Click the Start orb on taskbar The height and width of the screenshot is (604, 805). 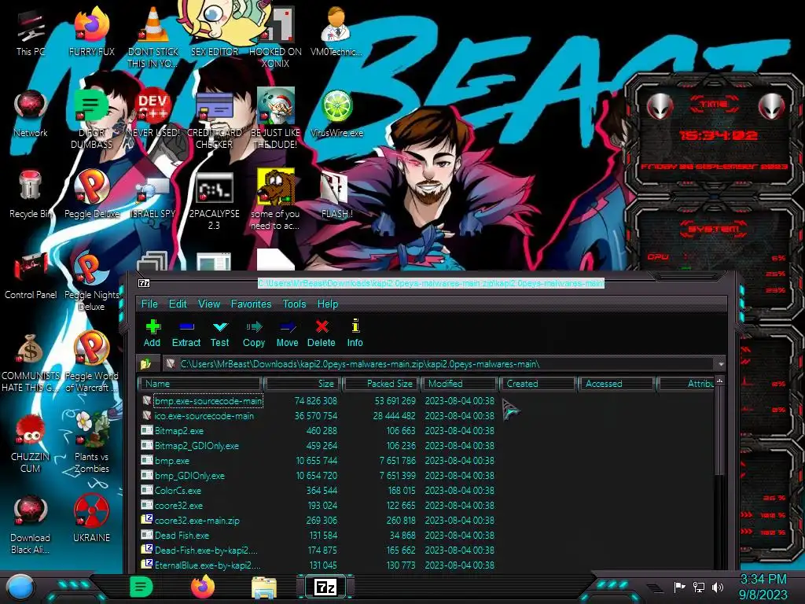[20, 587]
